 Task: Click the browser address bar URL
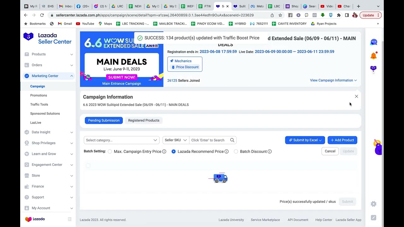pos(155,15)
